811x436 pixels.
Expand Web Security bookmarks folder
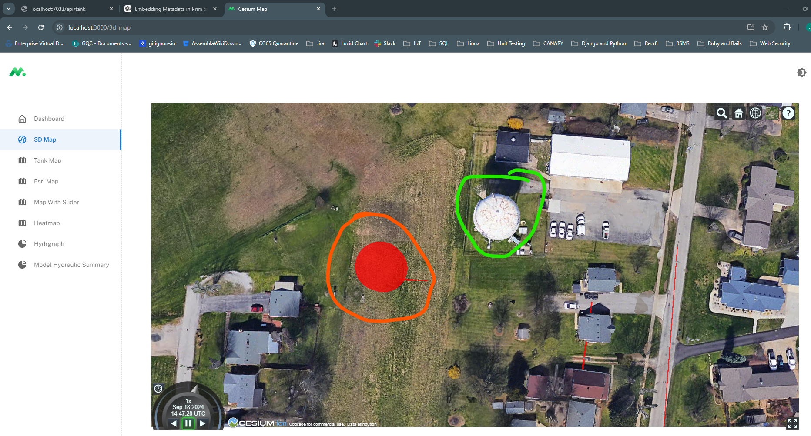coord(770,43)
